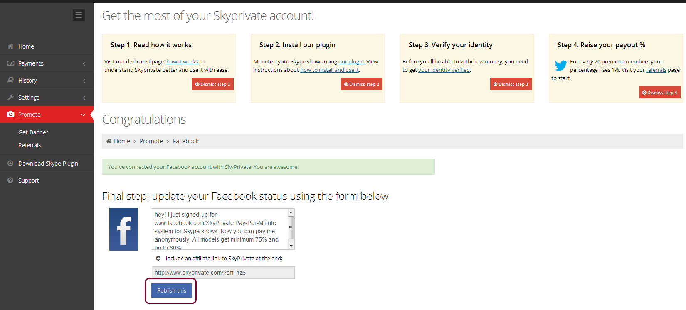Click the 'Congratulations' heading
This screenshot has height=310, width=686.
(144, 120)
